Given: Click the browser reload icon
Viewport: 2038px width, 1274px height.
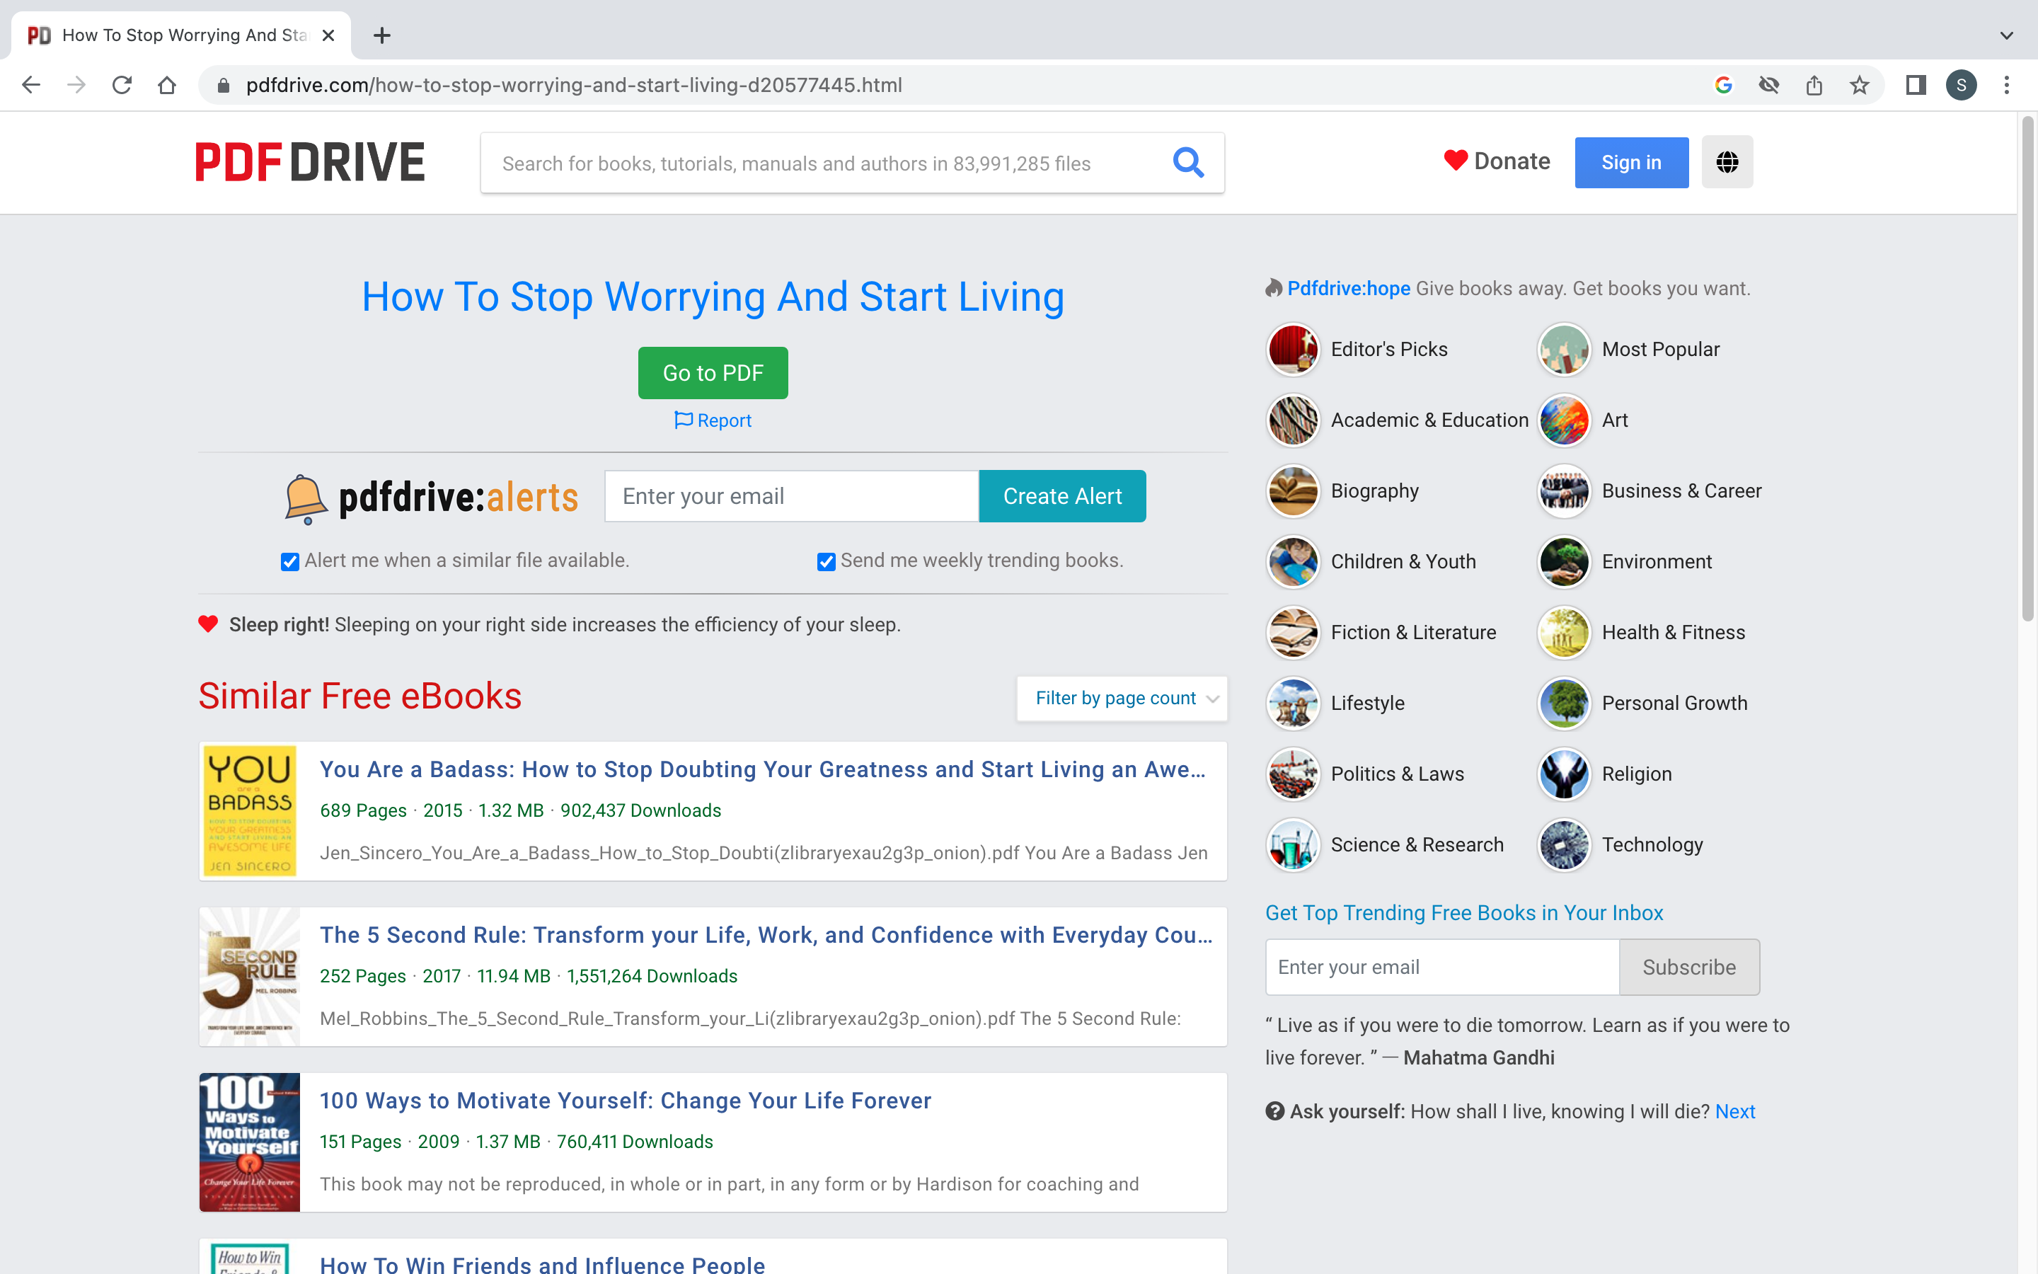Looking at the screenshot, I should coord(122,85).
